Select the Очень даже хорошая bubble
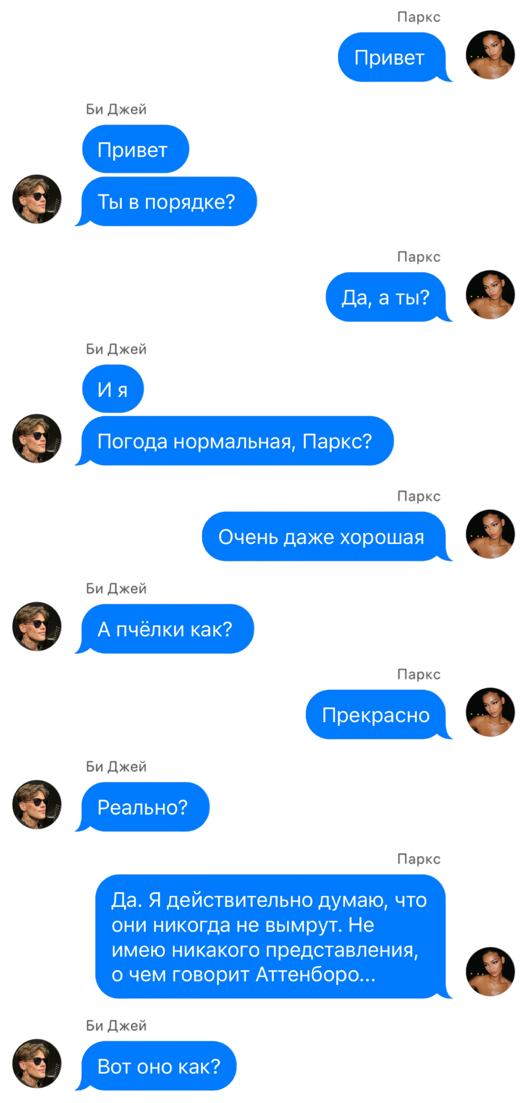 pos(327,536)
